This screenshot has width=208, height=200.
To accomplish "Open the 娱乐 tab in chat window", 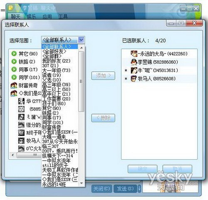I will pyautogui.click(x=32, y=17).
